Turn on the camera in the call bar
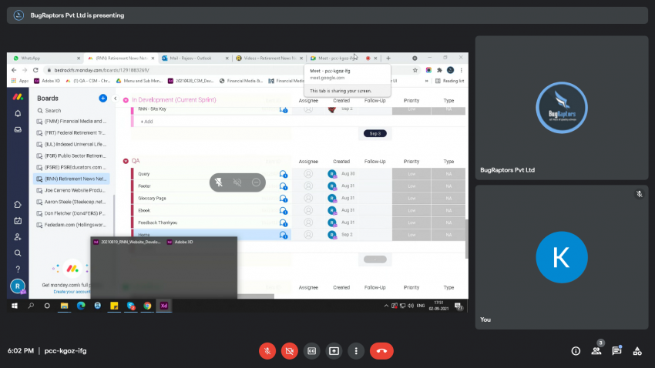655x368 pixels. click(x=290, y=350)
